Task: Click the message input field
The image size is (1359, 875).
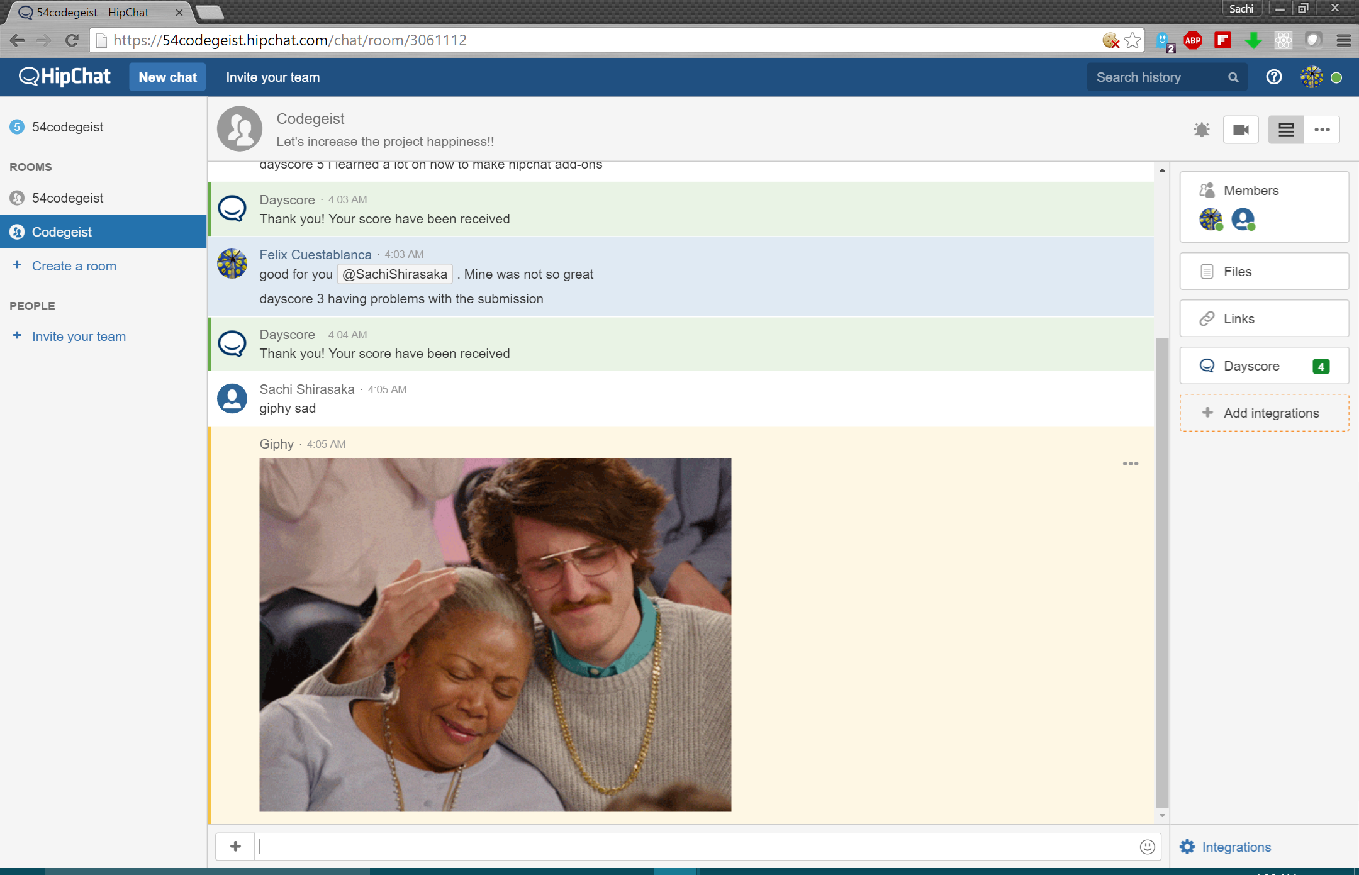Action: click(x=692, y=847)
